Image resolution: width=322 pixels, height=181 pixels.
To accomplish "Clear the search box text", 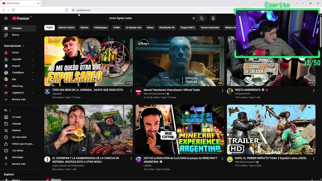I will coord(194,18).
